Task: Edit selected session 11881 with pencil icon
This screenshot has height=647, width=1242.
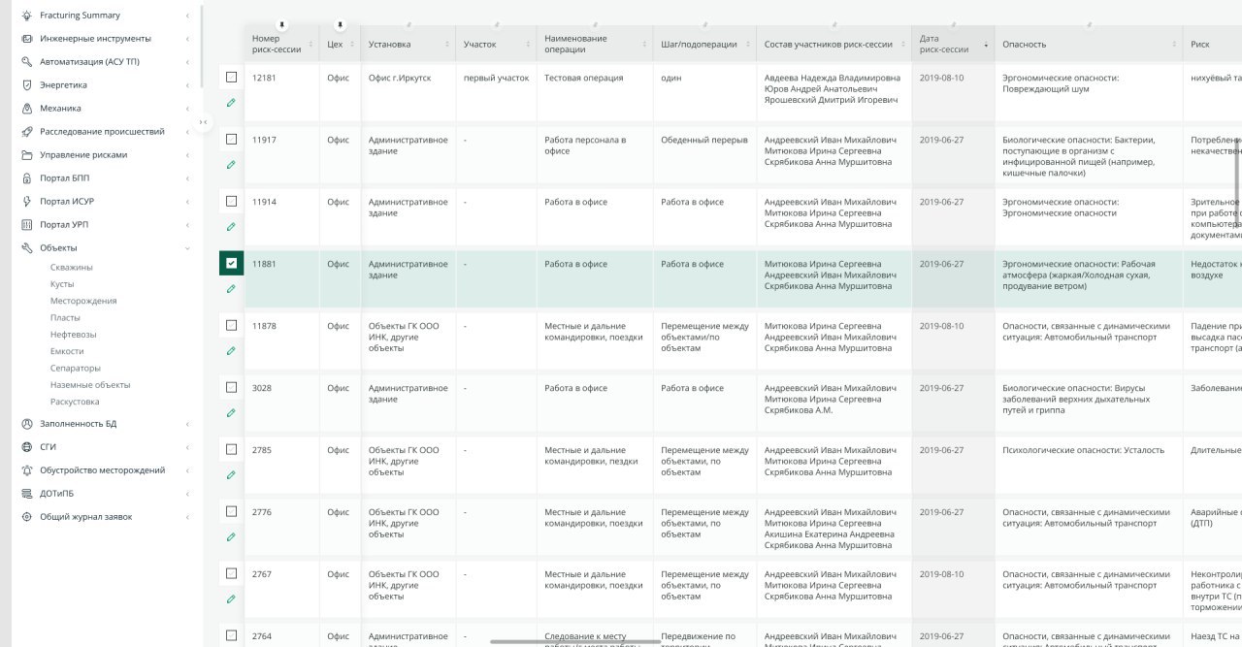Action: (231, 288)
